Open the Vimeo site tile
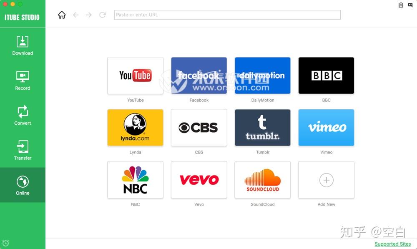 327,128
